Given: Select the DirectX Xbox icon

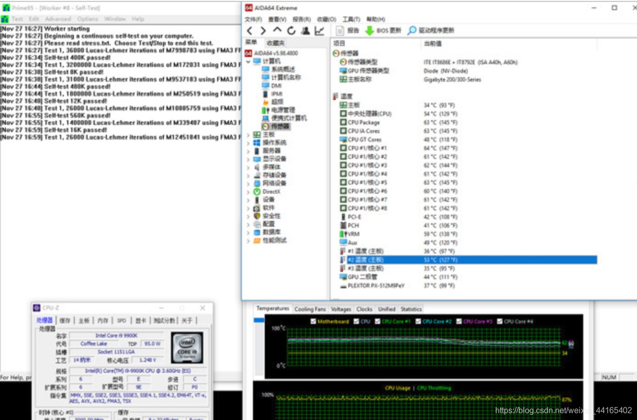Looking at the screenshot, I should pyautogui.click(x=257, y=192).
